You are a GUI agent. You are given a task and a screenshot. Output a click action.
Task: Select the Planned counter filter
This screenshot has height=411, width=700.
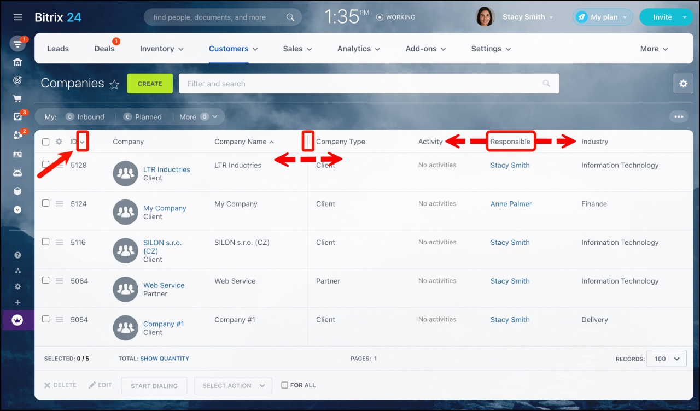point(142,117)
